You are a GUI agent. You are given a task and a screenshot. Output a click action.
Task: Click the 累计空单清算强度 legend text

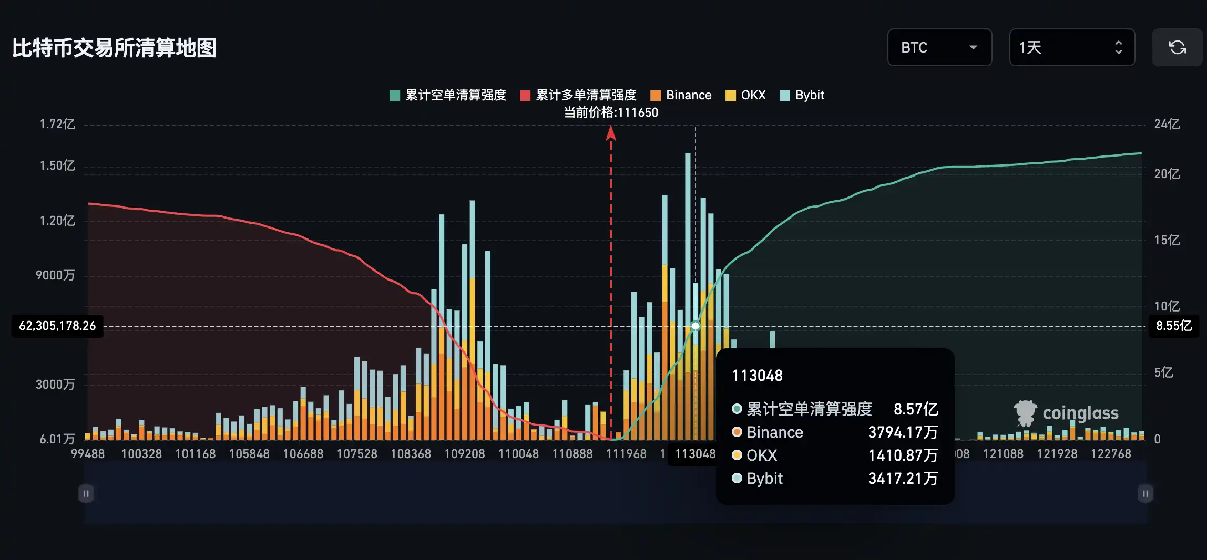455,95
